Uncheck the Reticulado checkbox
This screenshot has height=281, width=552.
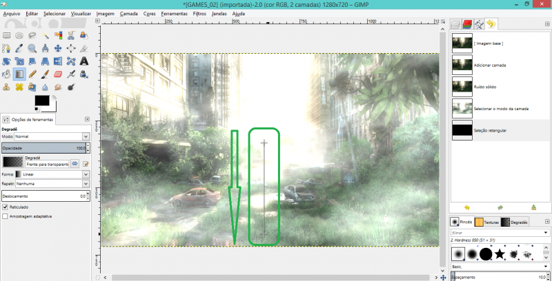6,206
